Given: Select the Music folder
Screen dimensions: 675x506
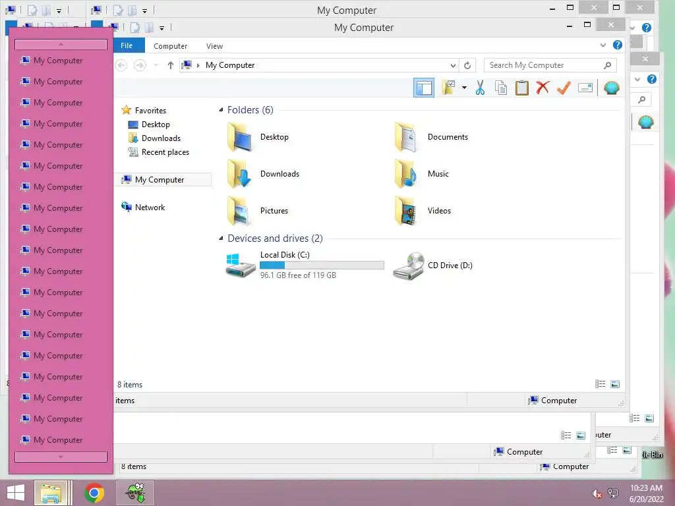Looking at the screenshot, I should (x=422, y=174).
